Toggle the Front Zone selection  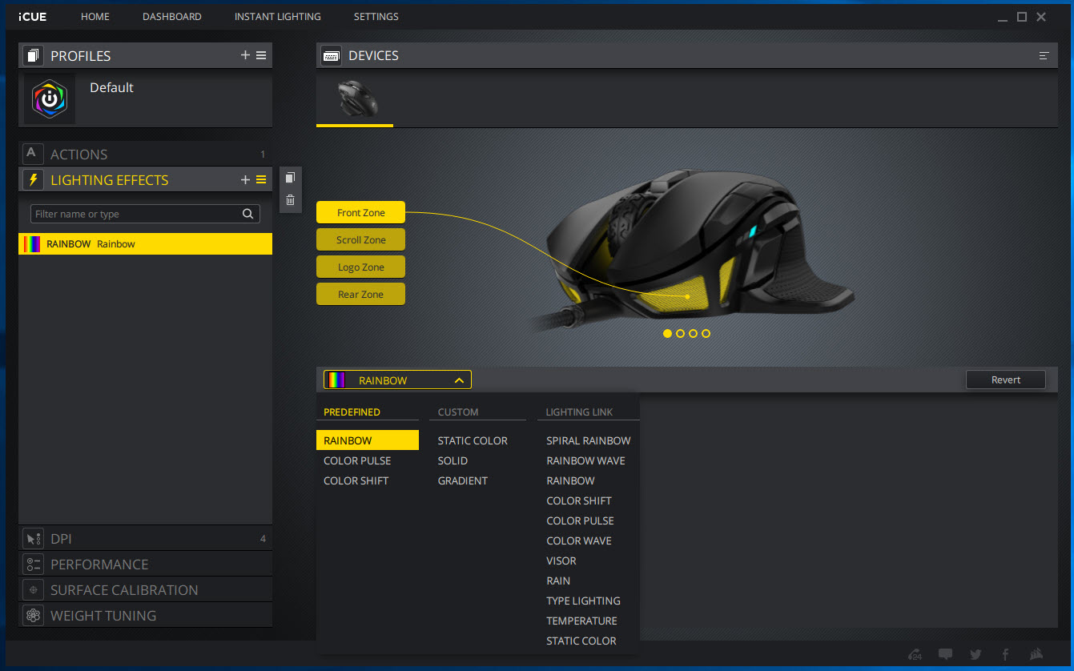click(x=360, y=212)
